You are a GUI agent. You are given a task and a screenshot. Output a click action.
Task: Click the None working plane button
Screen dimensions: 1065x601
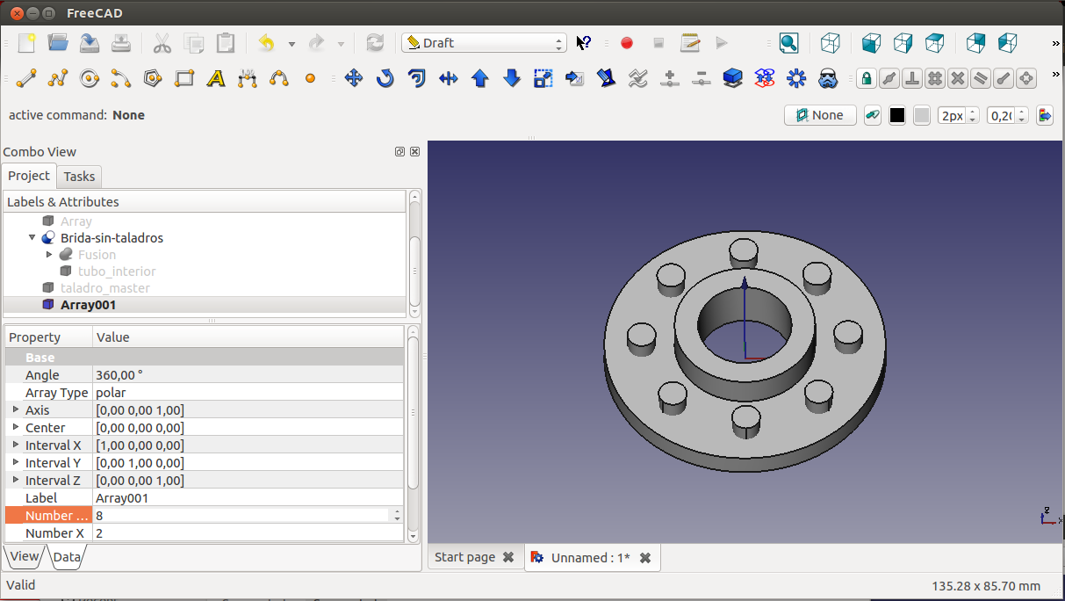[819, 115]
